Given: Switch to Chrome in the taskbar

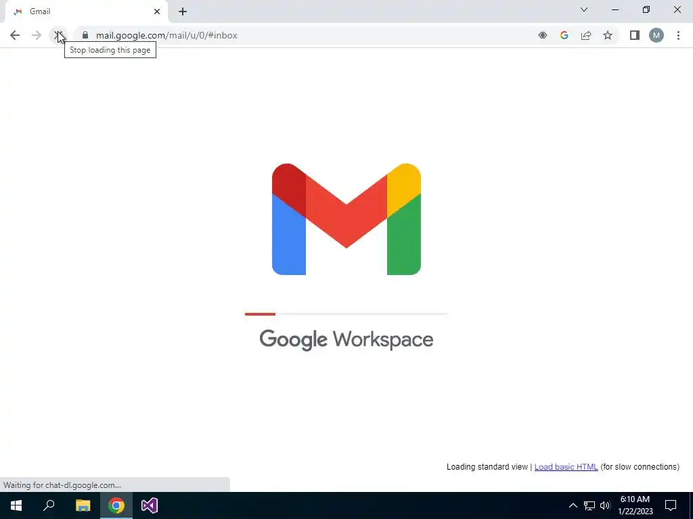Looking at the screenshot, I should pos(116,505).
